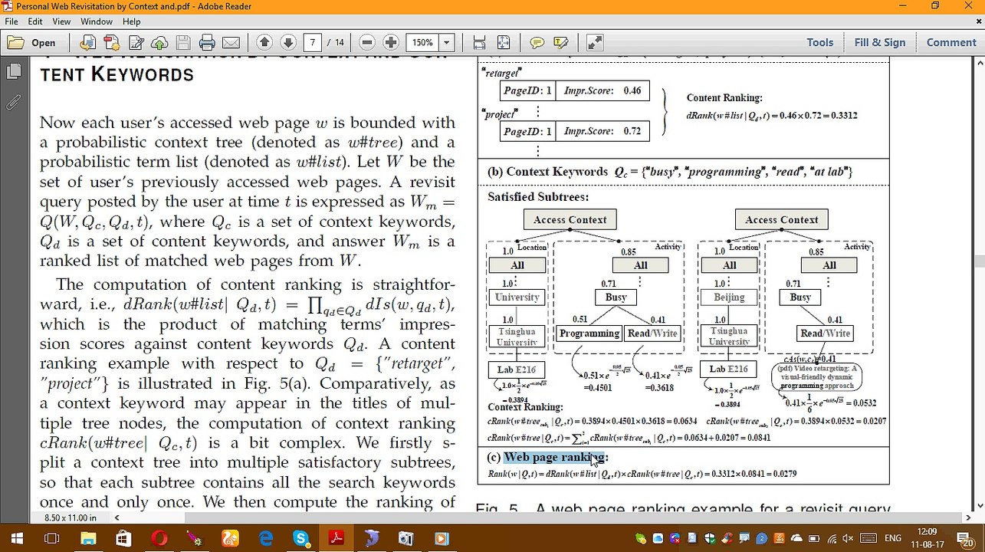
Task: Click the page number field showing 7
Action: 313,43
